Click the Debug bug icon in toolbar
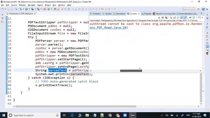This screenshot has width=210, height=118. (x=21, y=9)
